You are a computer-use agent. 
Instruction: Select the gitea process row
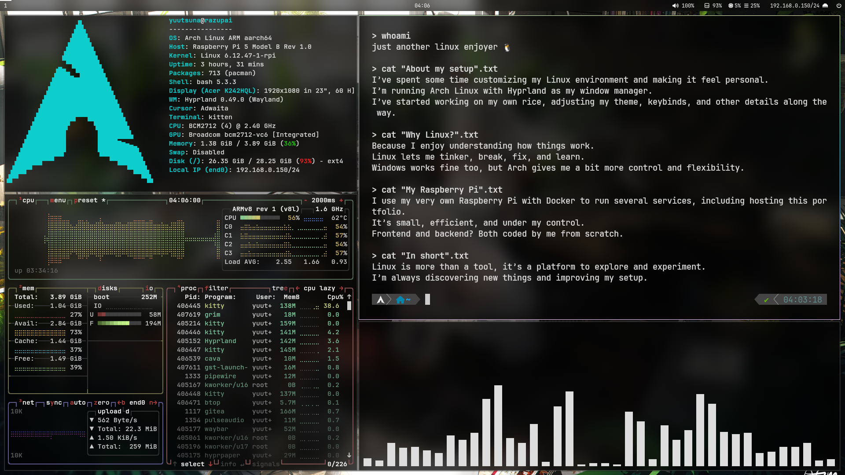tap(258, 412)
